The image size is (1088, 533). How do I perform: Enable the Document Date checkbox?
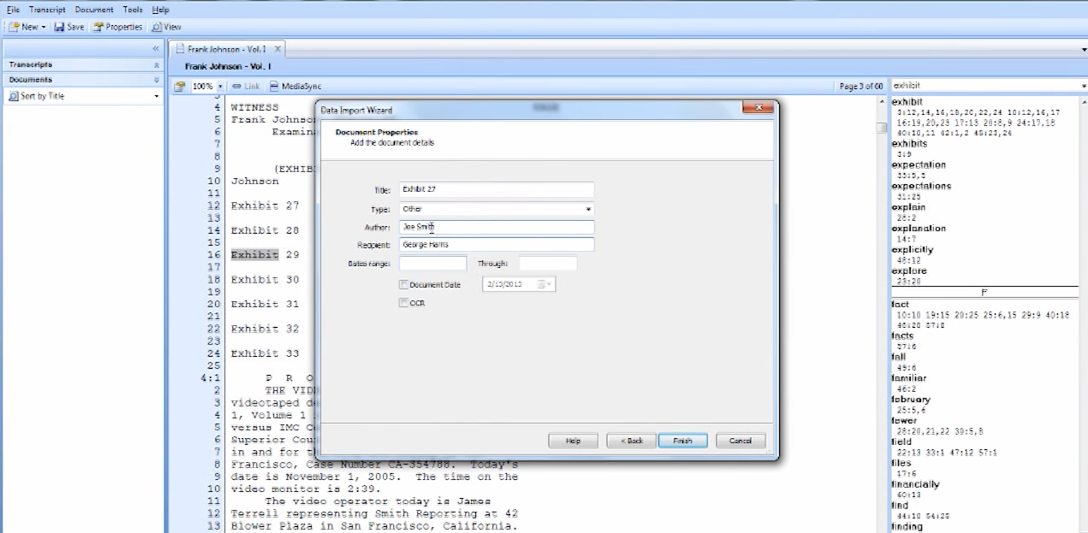pyautogui.click(x=404, y=284)
